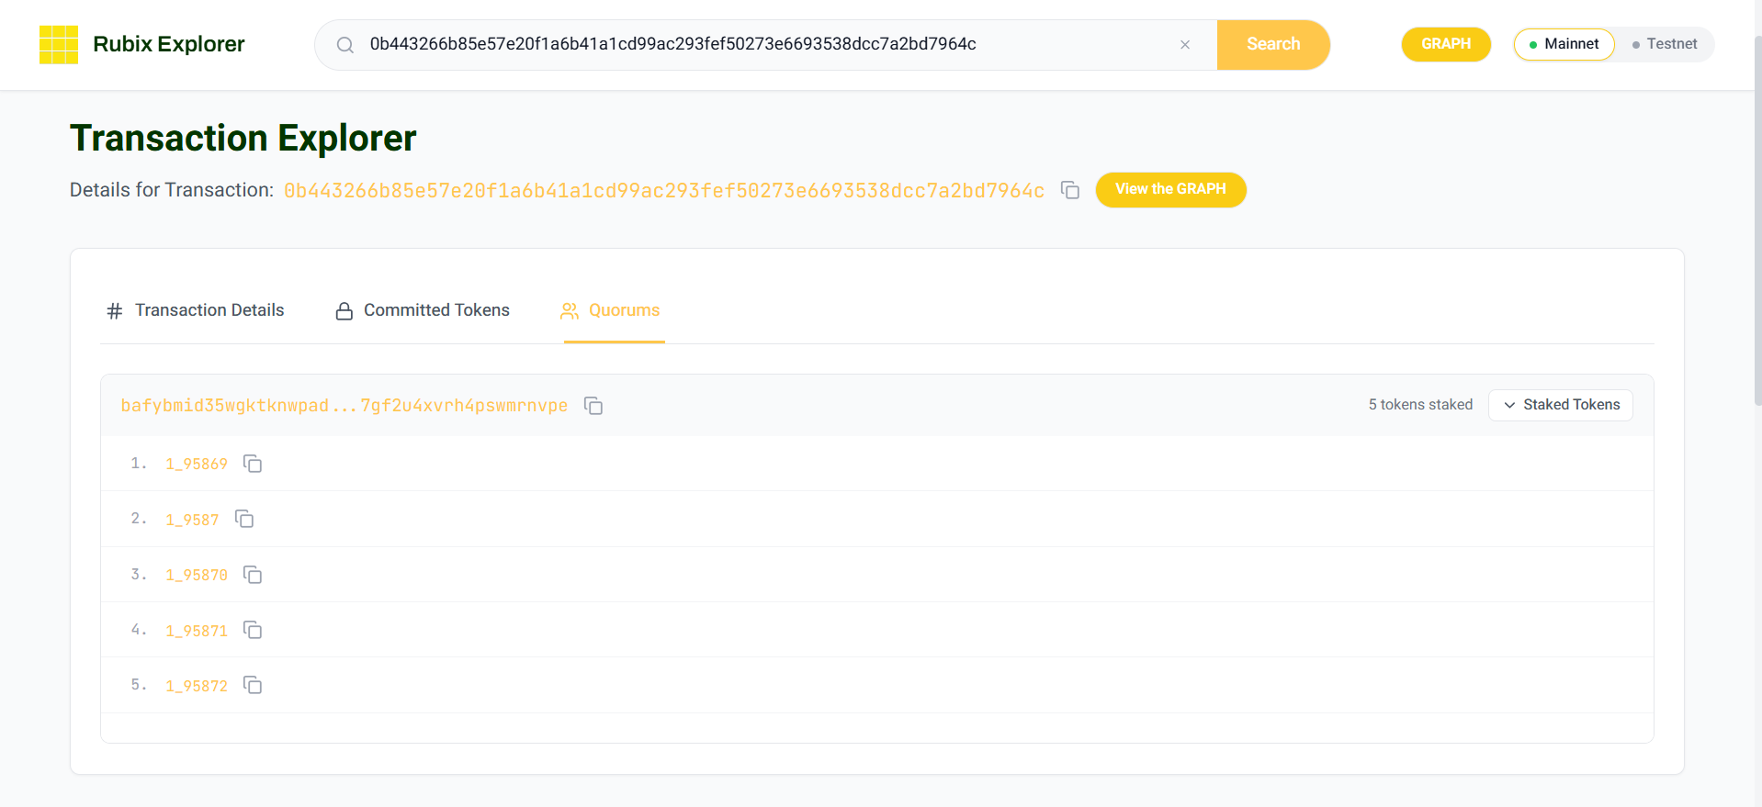Open token link 1_95871
Viewport: 1762px width, 807px height.
[x=197, y=631]
